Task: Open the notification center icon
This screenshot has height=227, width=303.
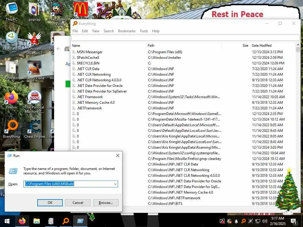Action: [x=294, y=221]
